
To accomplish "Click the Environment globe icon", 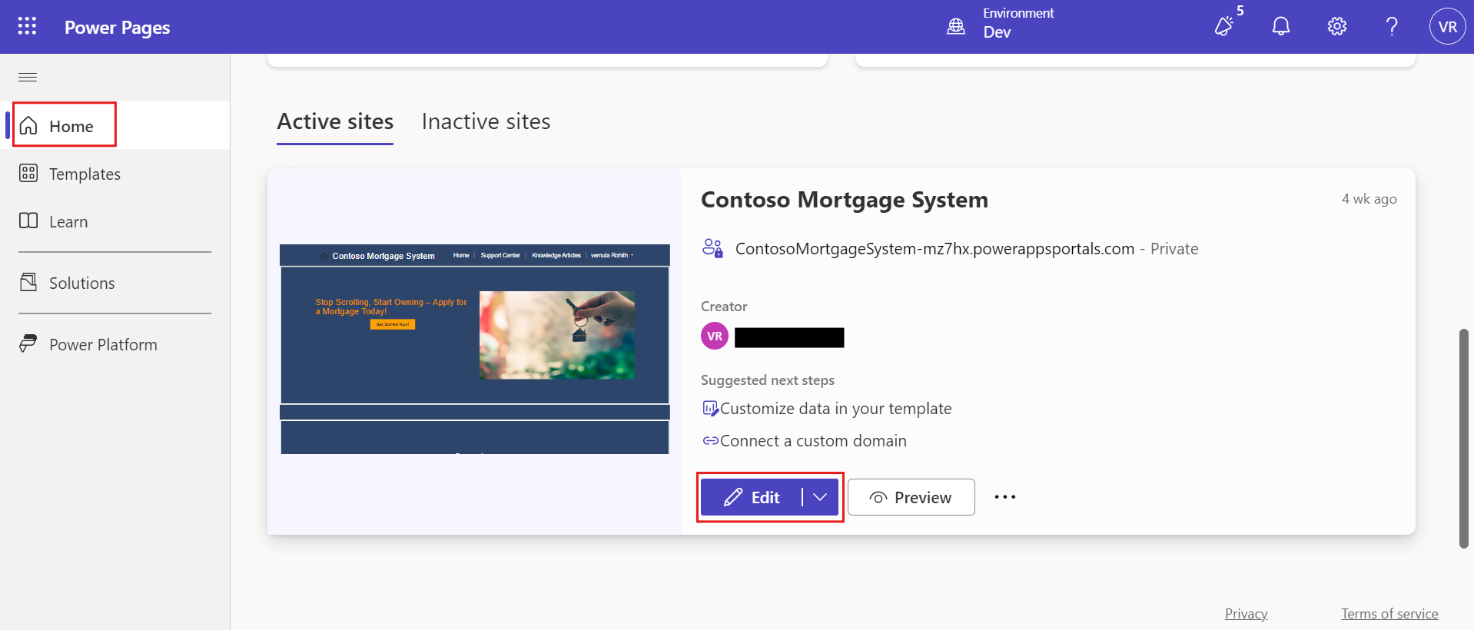I will pyautogui.click(x=955, y=26).
